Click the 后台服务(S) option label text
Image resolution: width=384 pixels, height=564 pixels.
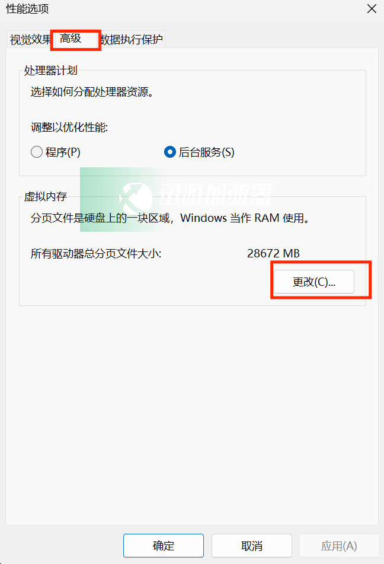tap(206, 152)
